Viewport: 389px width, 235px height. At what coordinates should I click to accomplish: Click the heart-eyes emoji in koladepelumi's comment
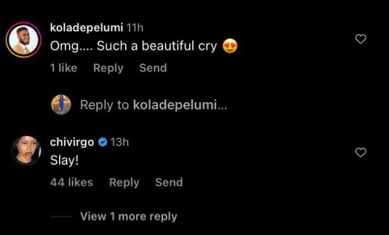[x=230, y=46]
